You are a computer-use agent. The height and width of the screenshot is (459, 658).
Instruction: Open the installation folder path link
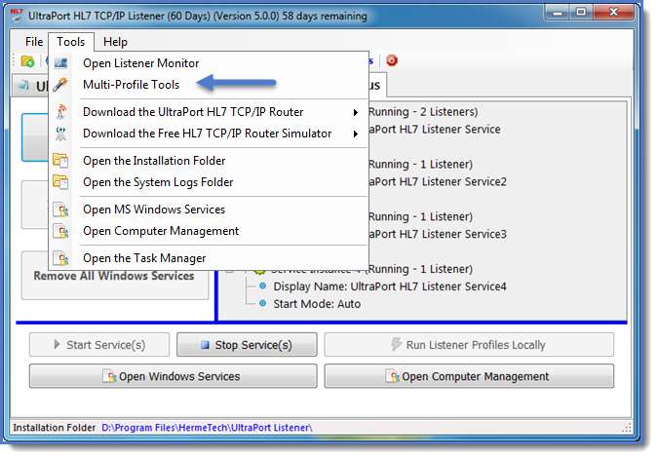coord(207,428)
